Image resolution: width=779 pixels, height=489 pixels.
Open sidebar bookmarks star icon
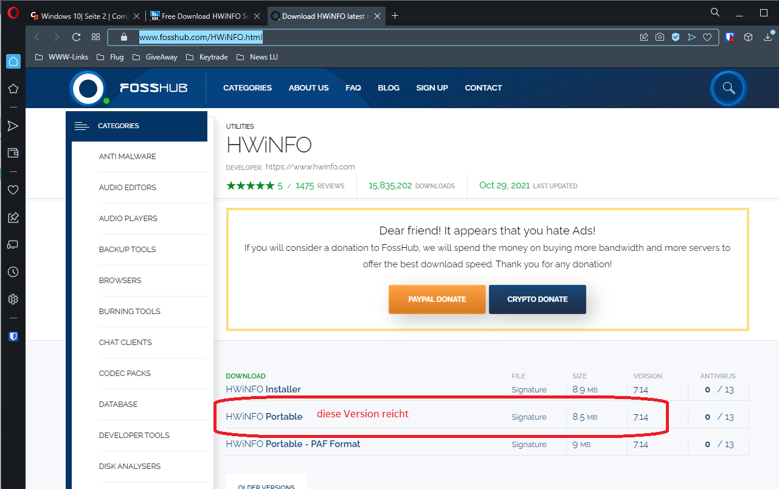(13, 89)
